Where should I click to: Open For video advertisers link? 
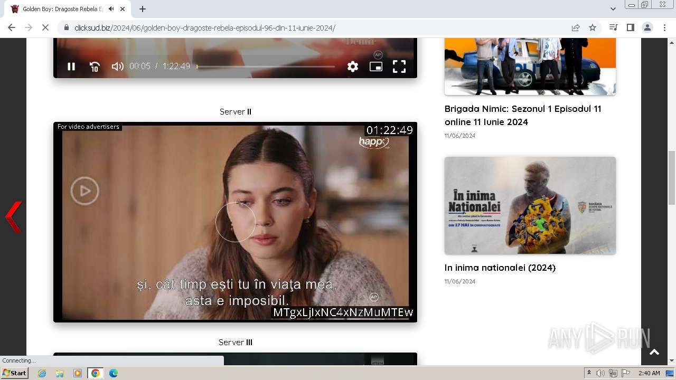pyautogui.click(x=88, y=127)
